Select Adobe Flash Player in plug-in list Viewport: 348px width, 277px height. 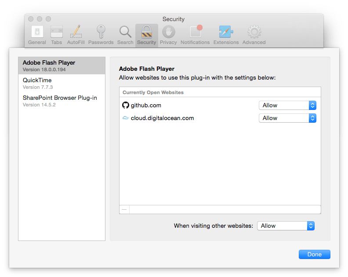click(62, 66)
